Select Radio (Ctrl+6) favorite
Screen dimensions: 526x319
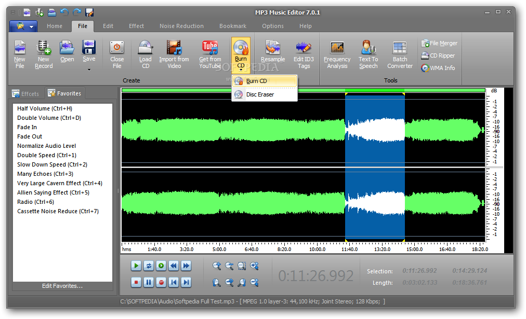pyautogui.click(x=35, y=202)
